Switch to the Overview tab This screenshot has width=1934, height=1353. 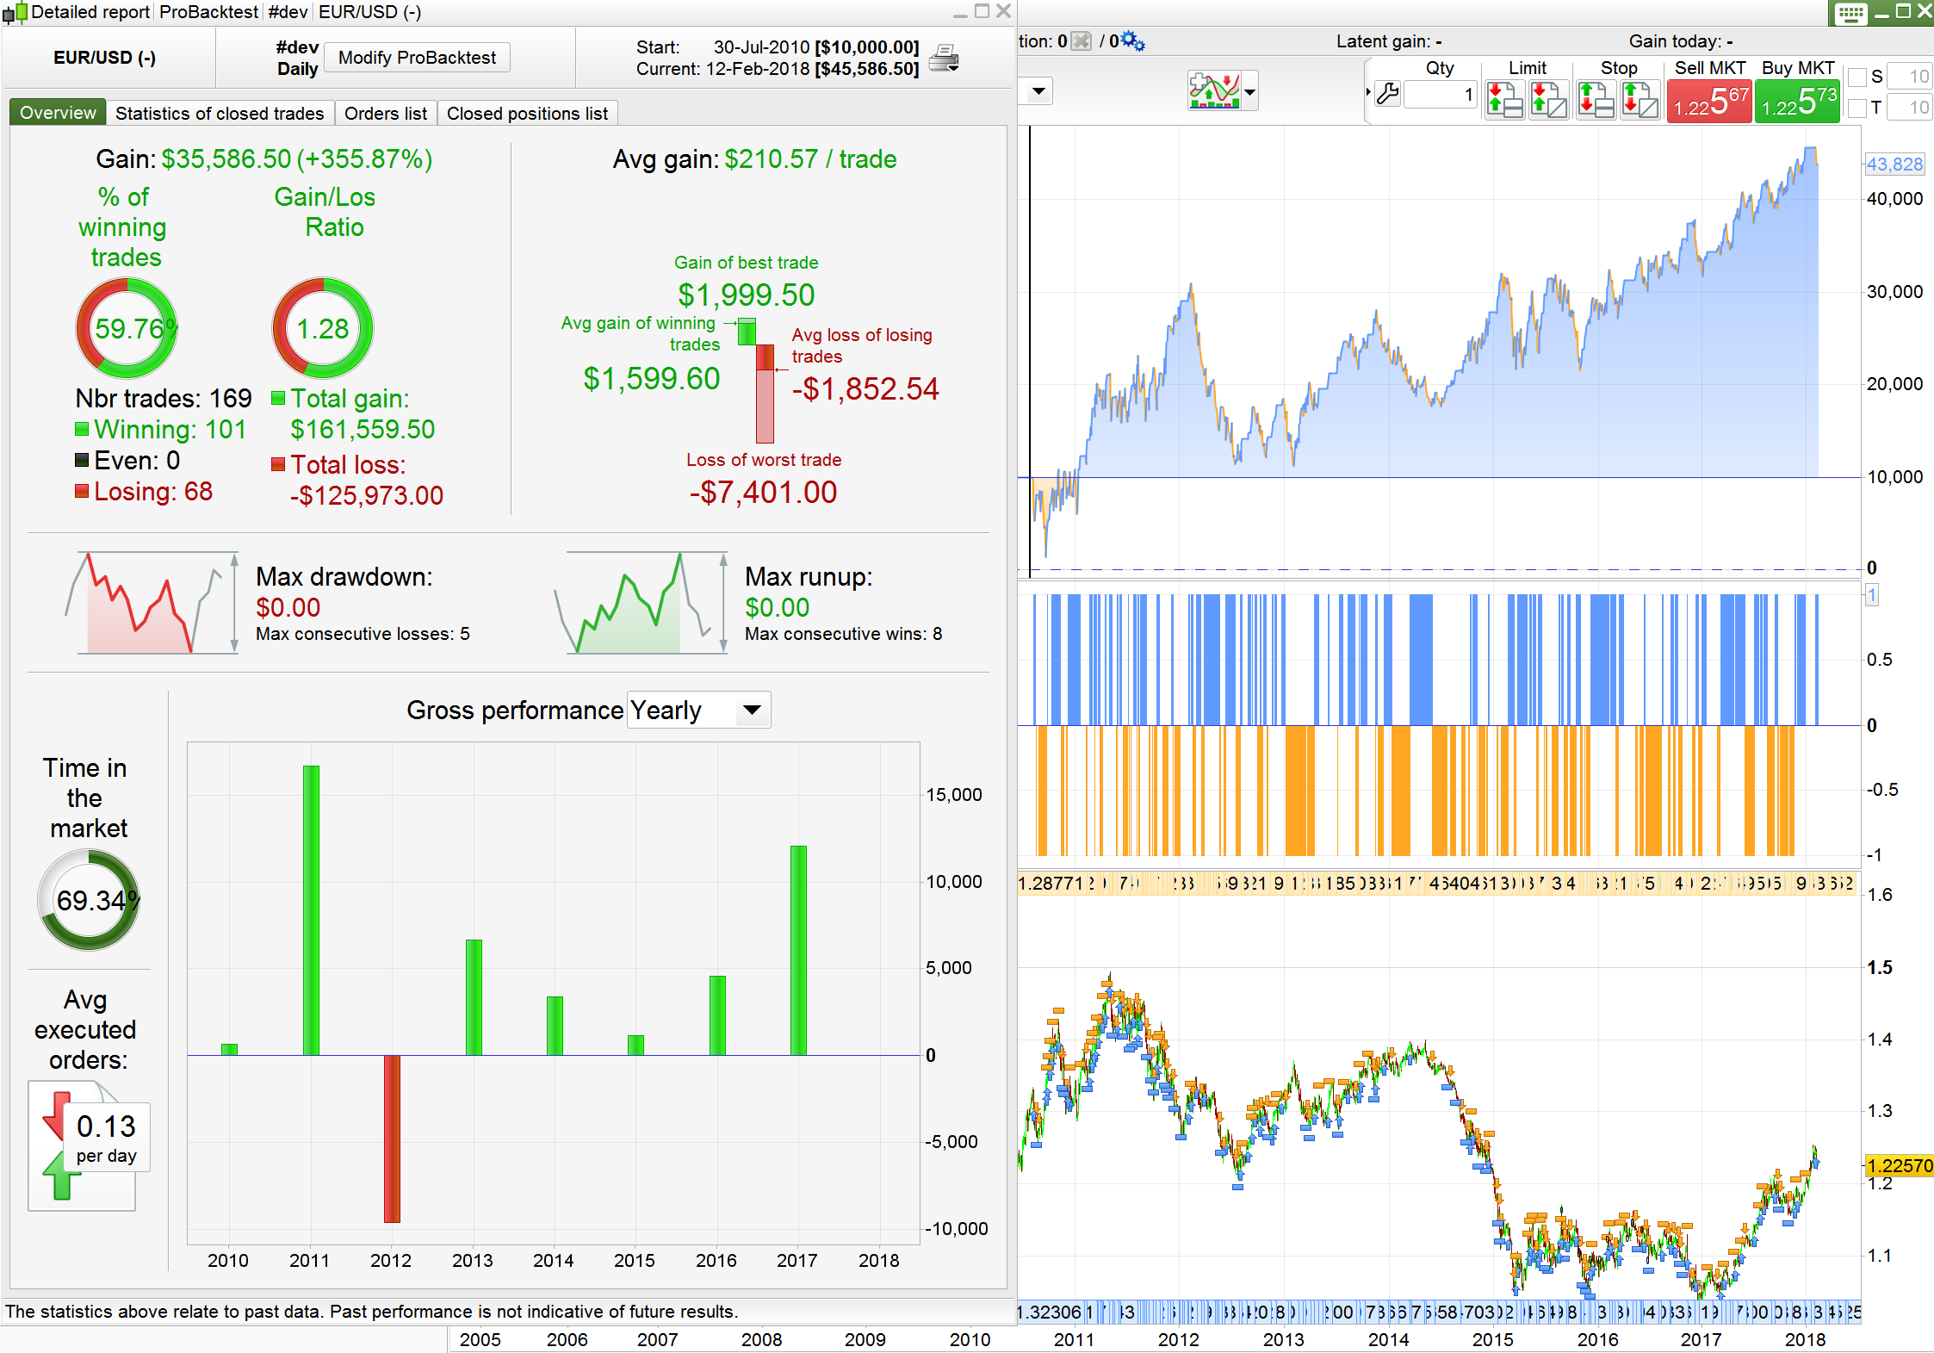pos(58,113)
